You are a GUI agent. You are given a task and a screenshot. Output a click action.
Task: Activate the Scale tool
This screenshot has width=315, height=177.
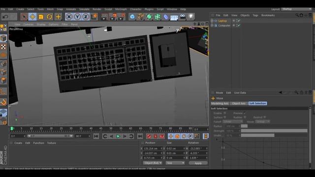click(x=41, y=17)
